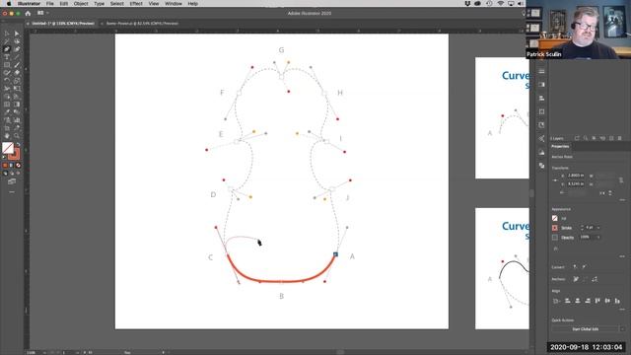Switch to the Properties panel tab
The image size is (631, 355).
560,147
